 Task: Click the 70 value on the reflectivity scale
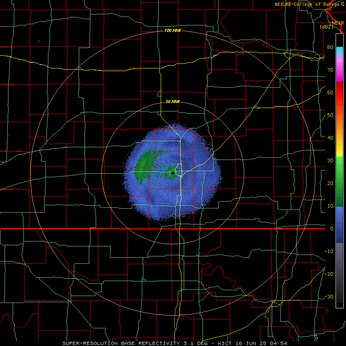pyautogui.click(x=330, y=70)
